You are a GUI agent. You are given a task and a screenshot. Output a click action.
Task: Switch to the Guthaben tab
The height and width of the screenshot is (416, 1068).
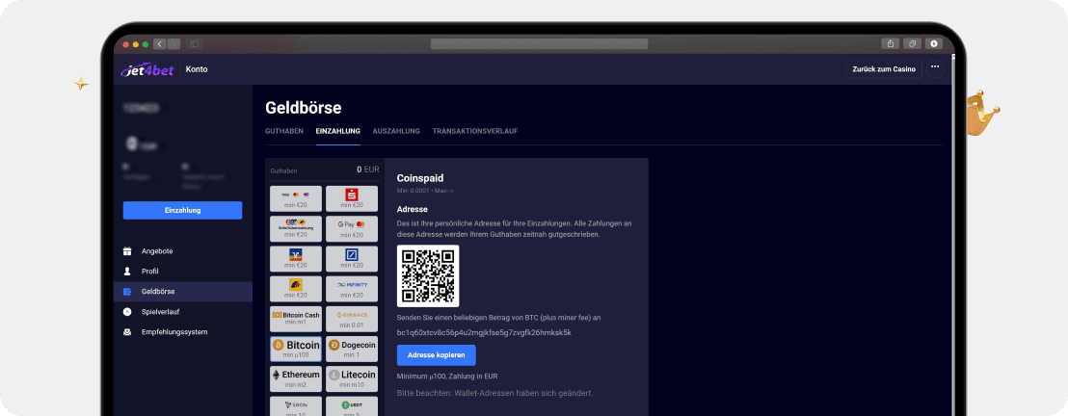coord(284,131)
